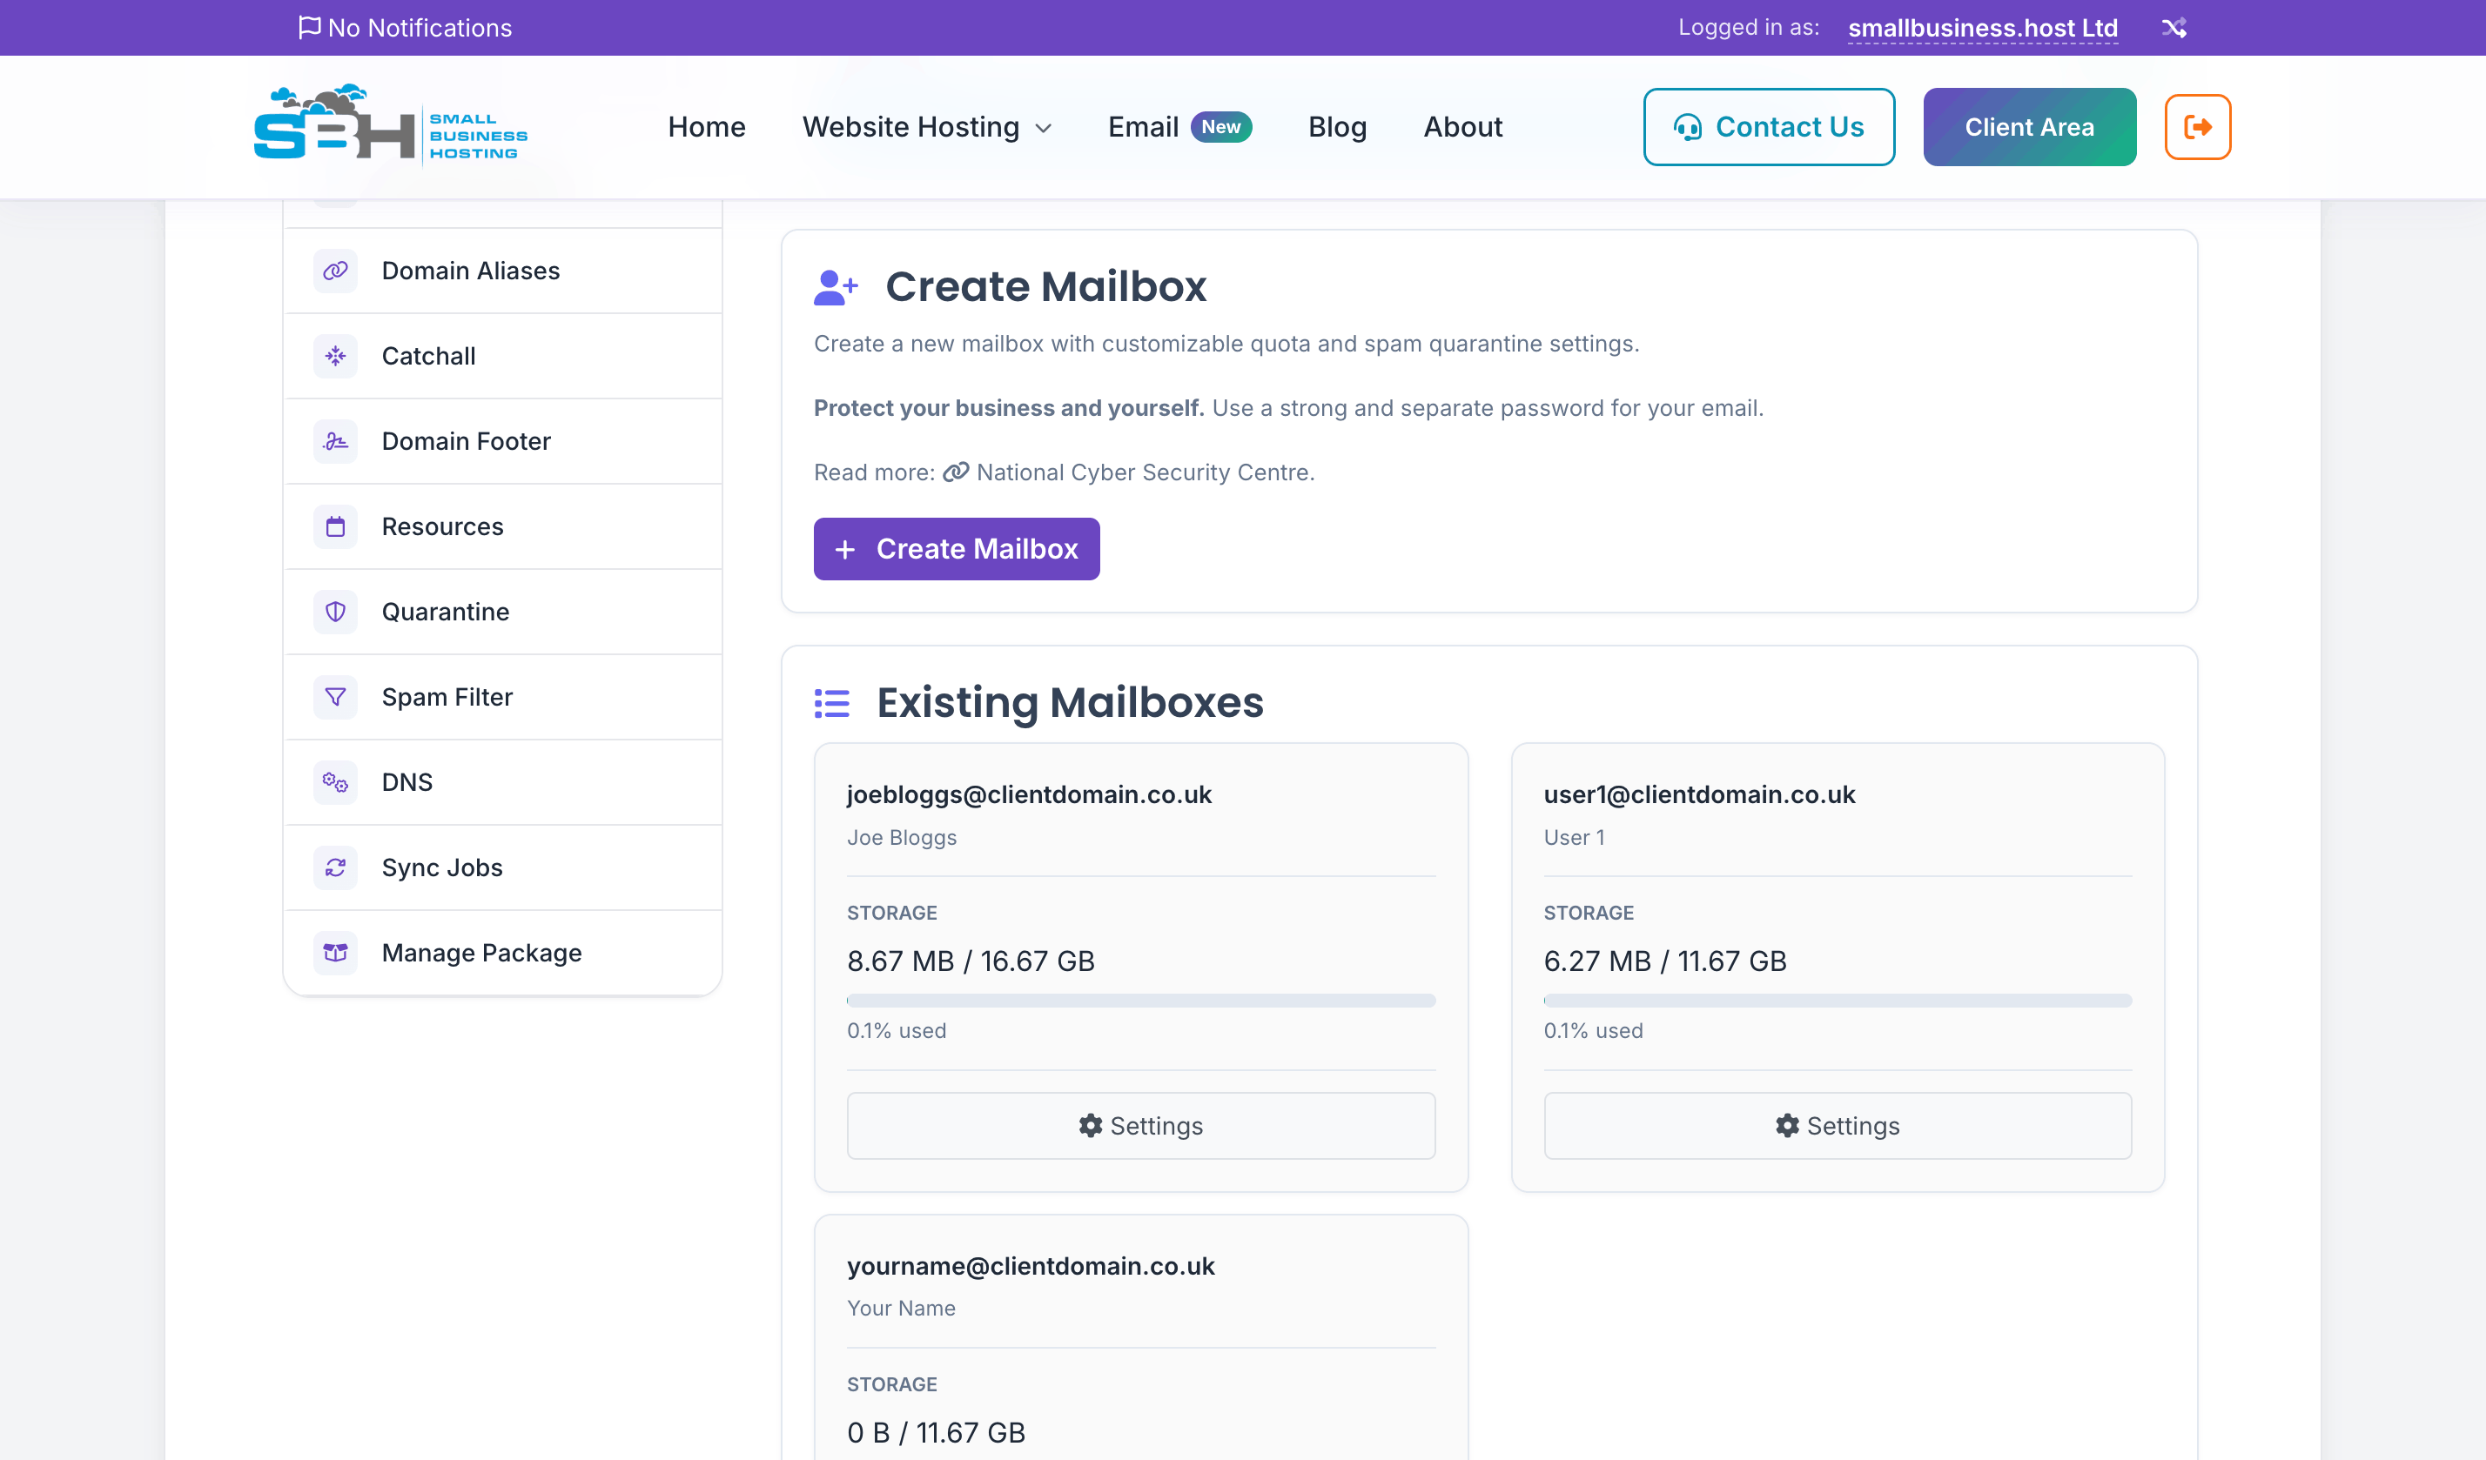Click the joebloggs storage usage bar

[x=1140, y=1001]
